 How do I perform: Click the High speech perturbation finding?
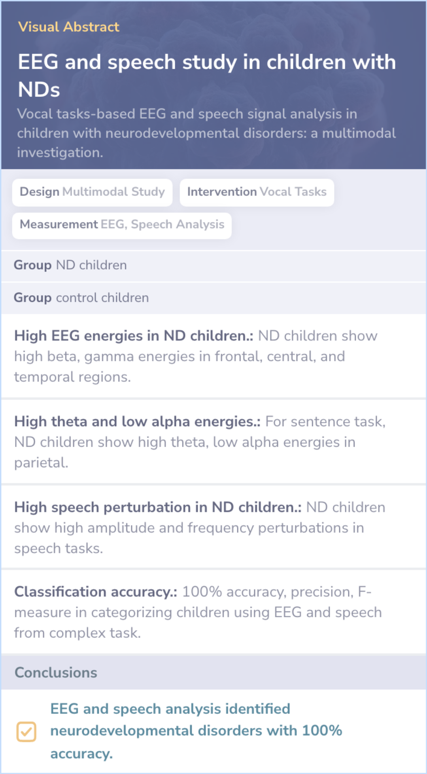(213, 527)
